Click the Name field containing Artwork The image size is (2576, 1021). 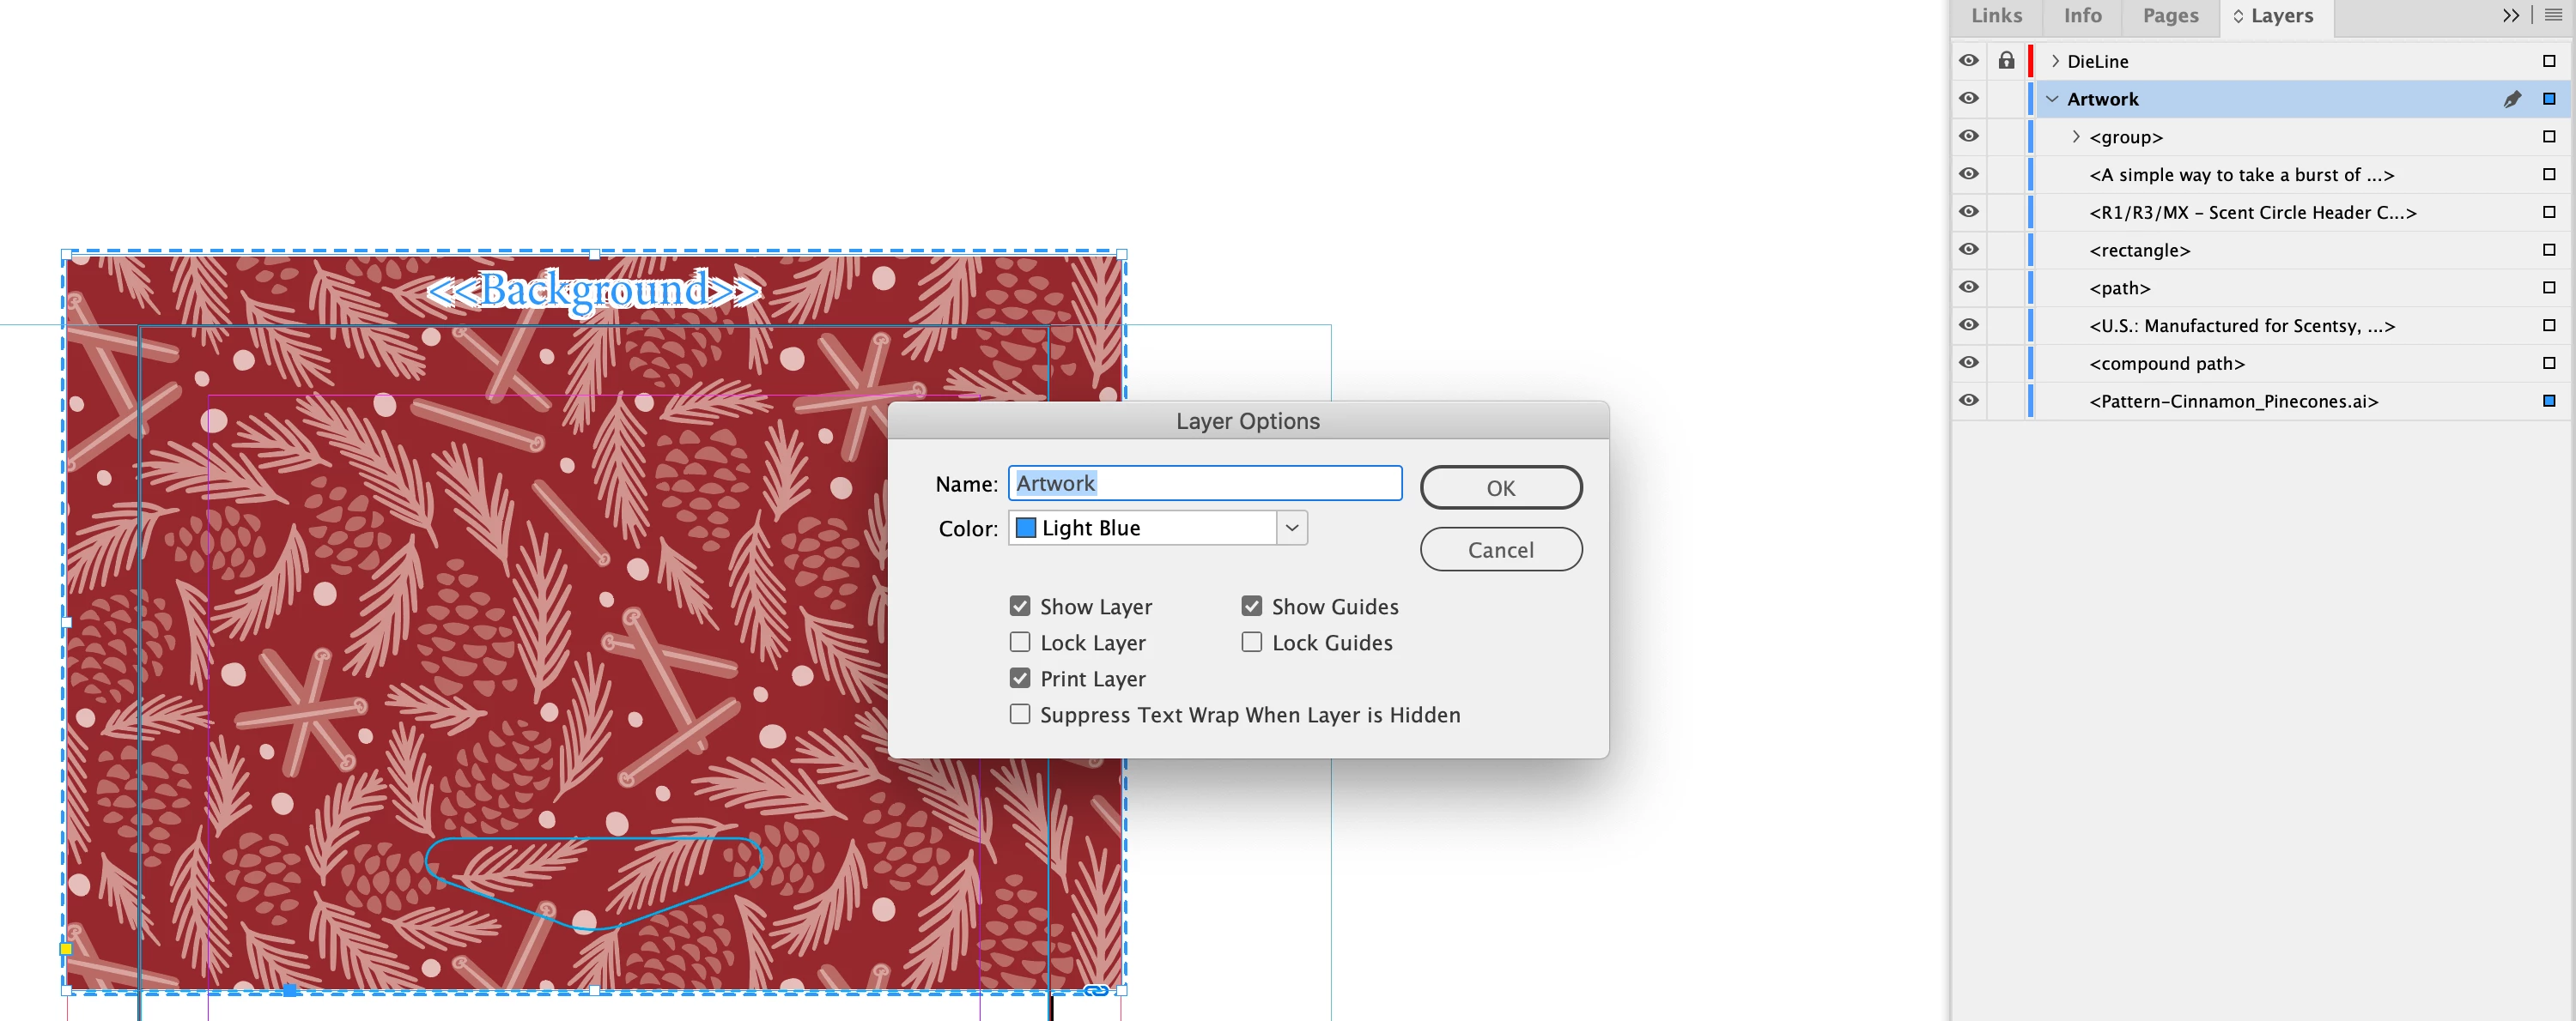pos(1204,484)
